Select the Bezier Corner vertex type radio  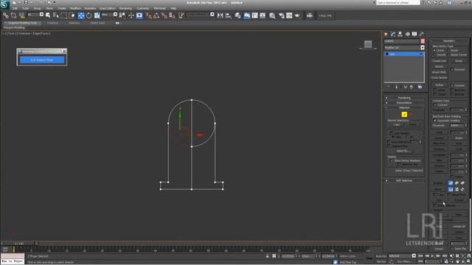coord(449,55)
